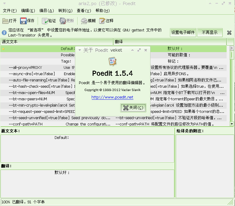Click the Poedit app logo in About dialog

(112, 61)
